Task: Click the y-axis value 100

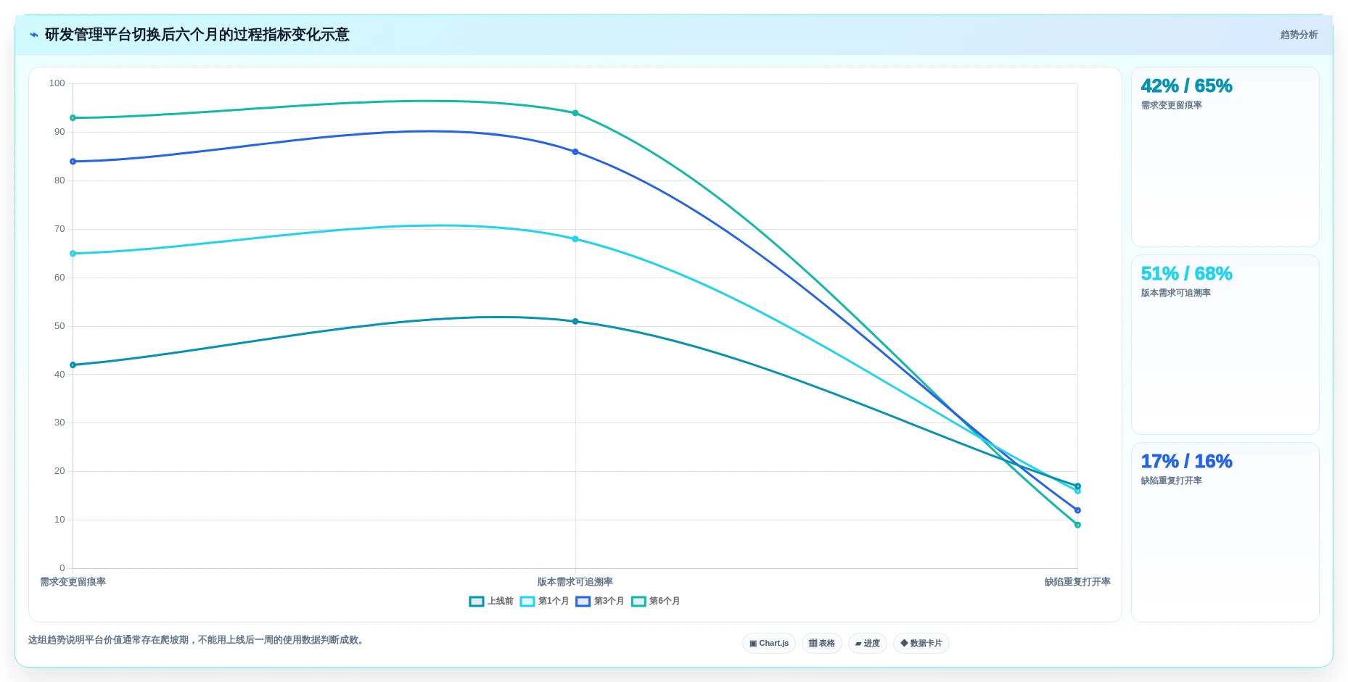Action: point(57,83)
